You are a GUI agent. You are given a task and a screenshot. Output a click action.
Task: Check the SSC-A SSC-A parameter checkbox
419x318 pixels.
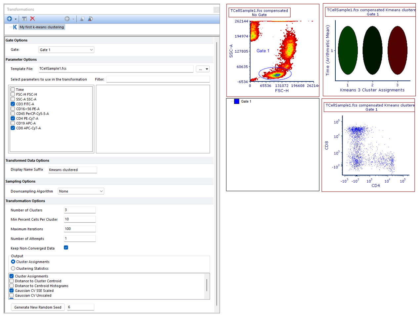coord(13,99)
